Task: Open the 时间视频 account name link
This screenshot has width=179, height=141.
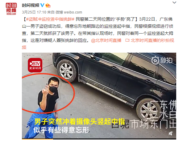Action: [x=31, y=5]
